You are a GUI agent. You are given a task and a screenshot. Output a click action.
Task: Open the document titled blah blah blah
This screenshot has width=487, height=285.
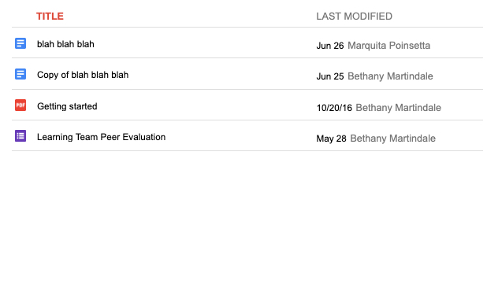click(x=65, y=44)
